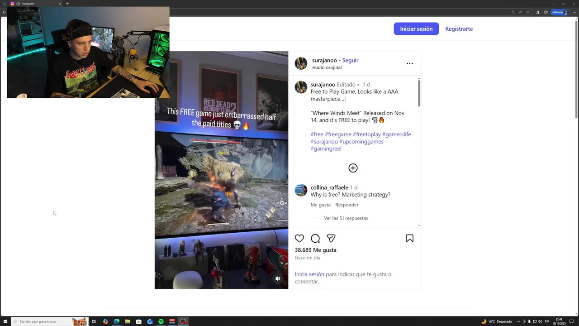579x326 pixels.
Task: Open the three-dot post options menu
Action: click(410, 63)
